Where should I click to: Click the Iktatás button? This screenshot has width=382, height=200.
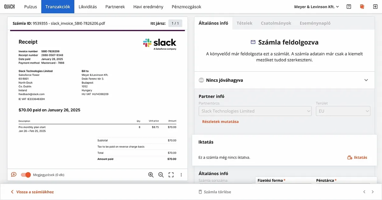[x=357, y=157]
